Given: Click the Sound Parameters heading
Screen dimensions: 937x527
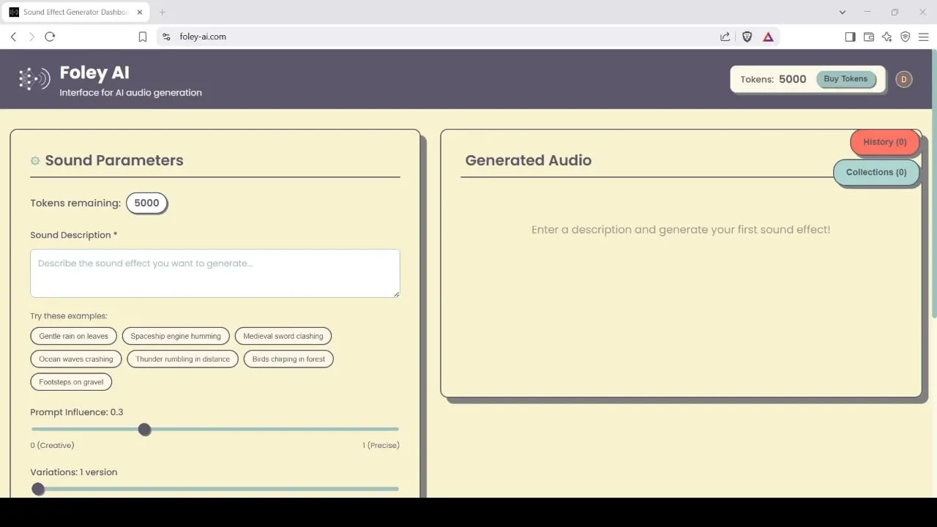Looking at the screenshot, I should coord(114,160).
